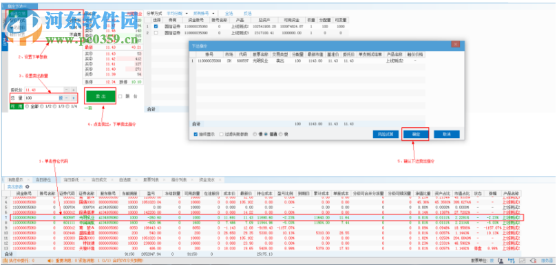Close the 资金流水 tab
Image resolution: width=557 pixels, height=266 pixels.
tap(220, 180)
